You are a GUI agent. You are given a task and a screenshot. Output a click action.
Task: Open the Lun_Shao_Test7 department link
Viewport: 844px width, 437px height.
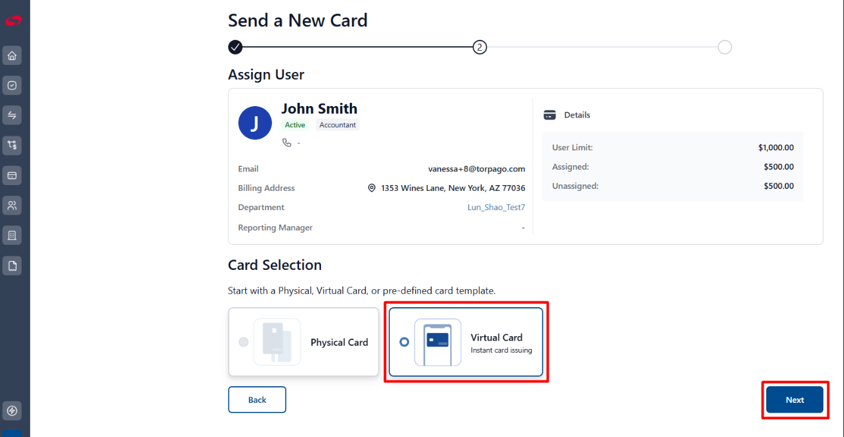[496, 208]
